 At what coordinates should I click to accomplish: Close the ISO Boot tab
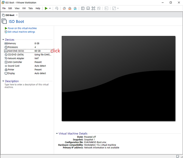click(17, 15)
